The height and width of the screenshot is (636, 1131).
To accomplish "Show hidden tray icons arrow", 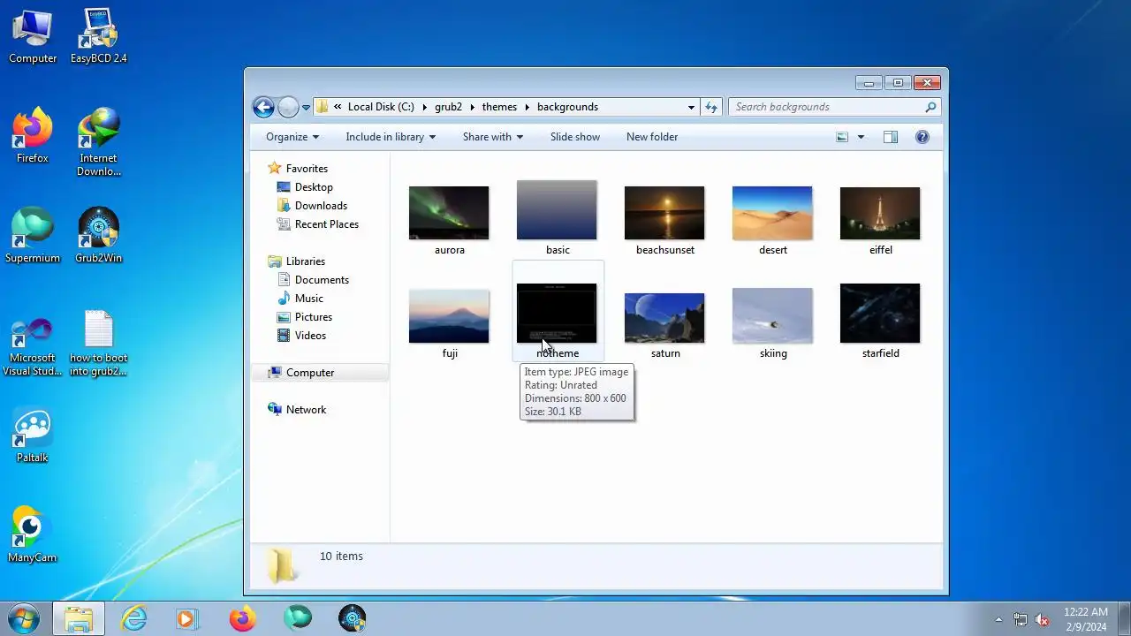I will coord(998,619).
